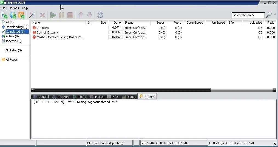Switch to the Logger tab

click(x=147, y=96)
